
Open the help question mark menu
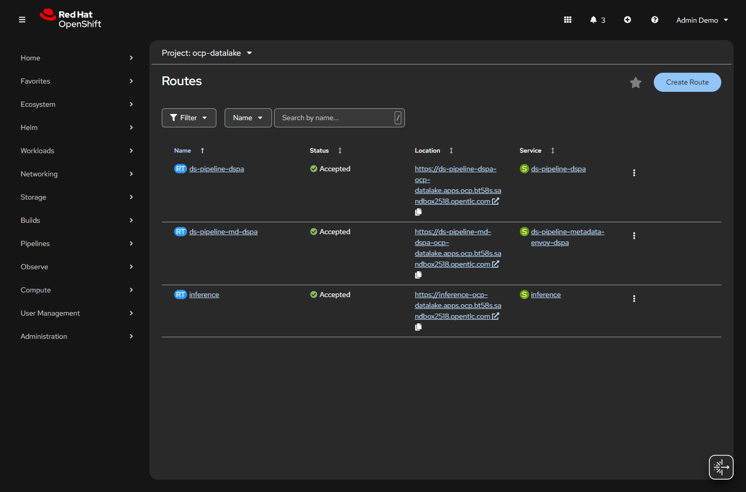click(x=655, y=20)
